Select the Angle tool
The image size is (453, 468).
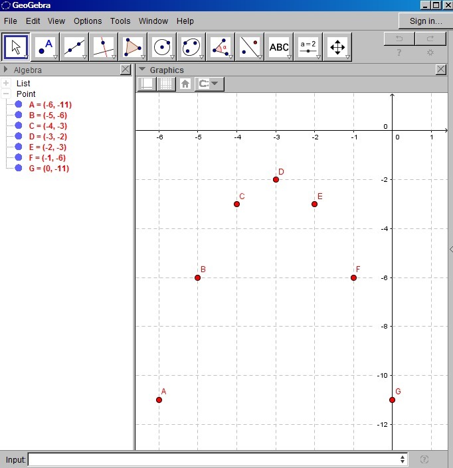pyautogui.click(x=221, y=47)
